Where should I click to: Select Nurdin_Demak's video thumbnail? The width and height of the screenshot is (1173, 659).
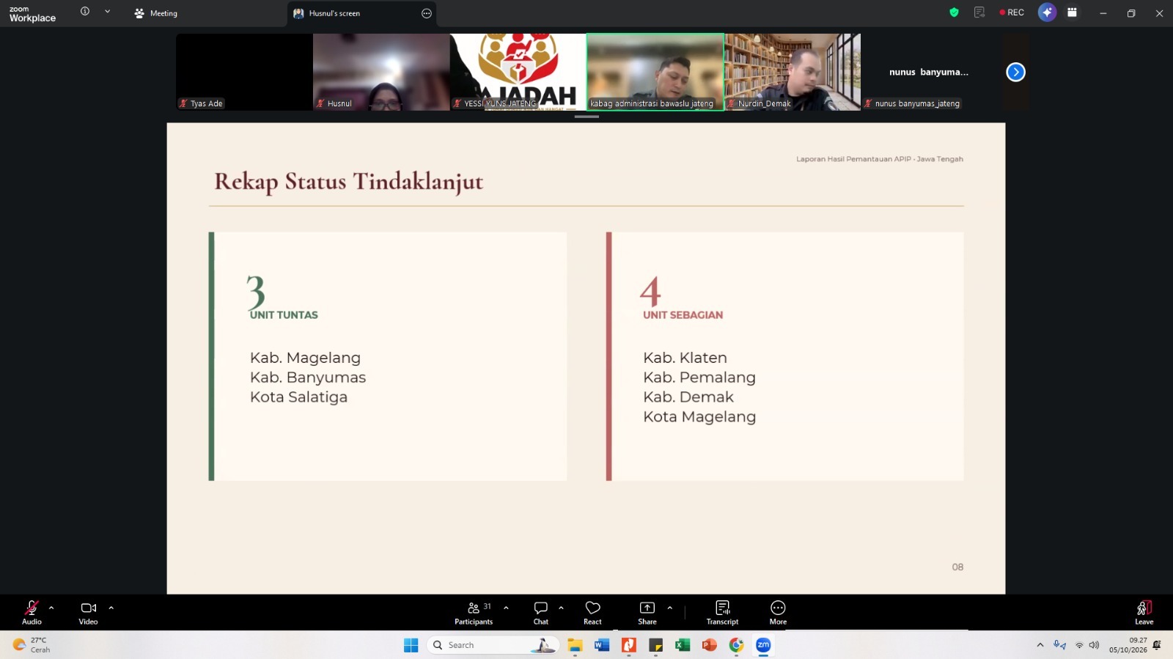pos(793,72)
